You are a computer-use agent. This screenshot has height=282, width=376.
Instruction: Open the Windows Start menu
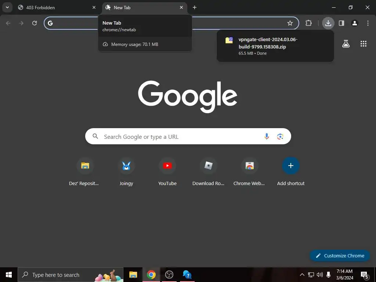click(x=9, y=275)
